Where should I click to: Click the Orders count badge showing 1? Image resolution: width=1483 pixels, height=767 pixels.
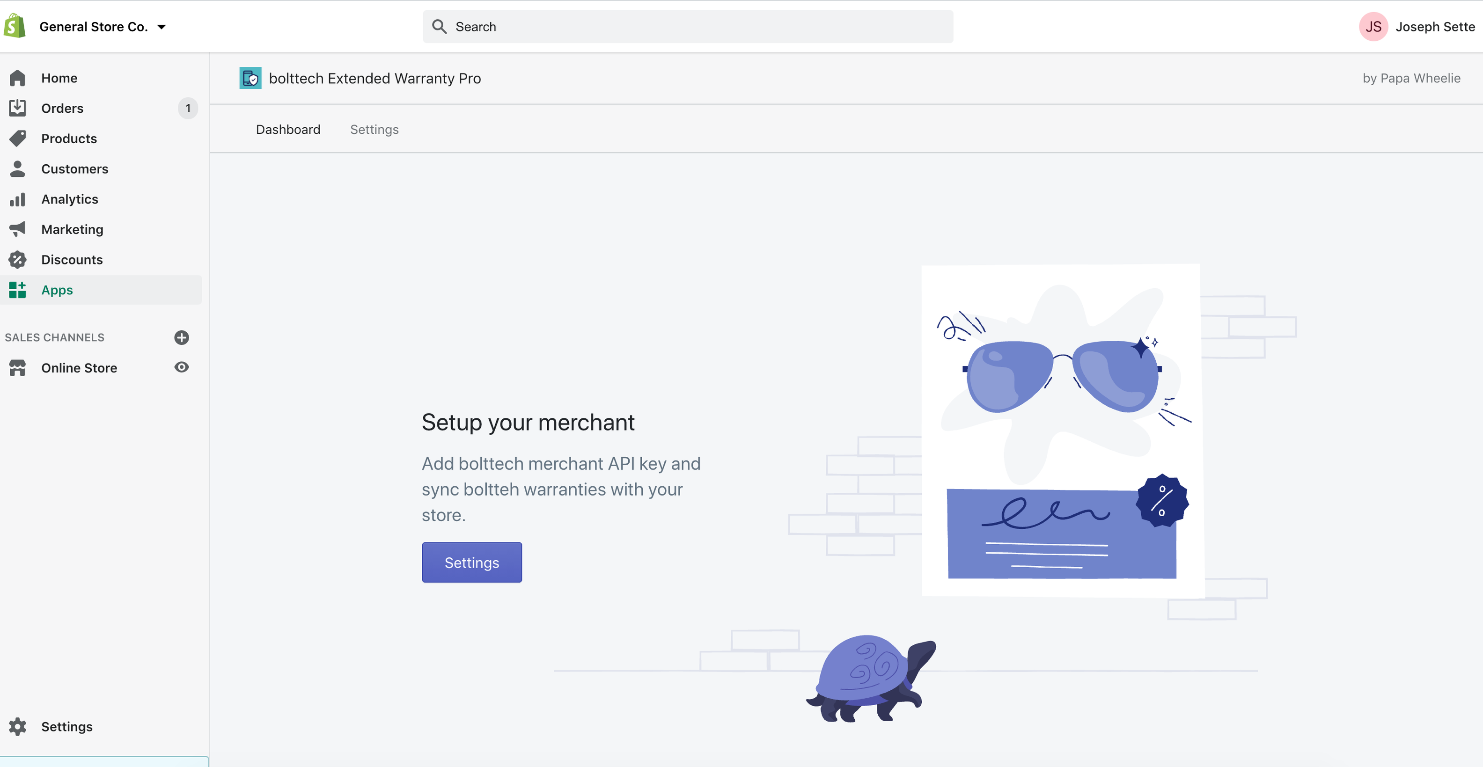(x=188, y=108)
